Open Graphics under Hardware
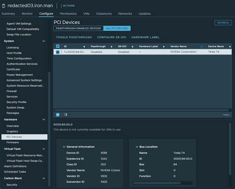This screenshot has width=235, height=189. tap(12, 131)
